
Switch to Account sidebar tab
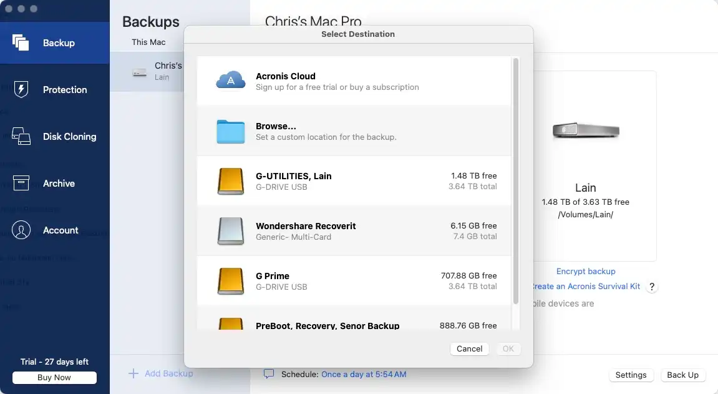54,230
